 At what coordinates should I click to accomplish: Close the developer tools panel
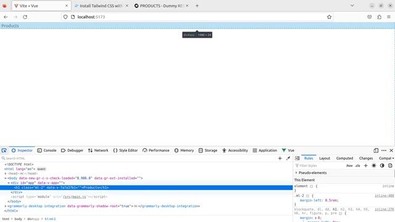coord(391,150)
